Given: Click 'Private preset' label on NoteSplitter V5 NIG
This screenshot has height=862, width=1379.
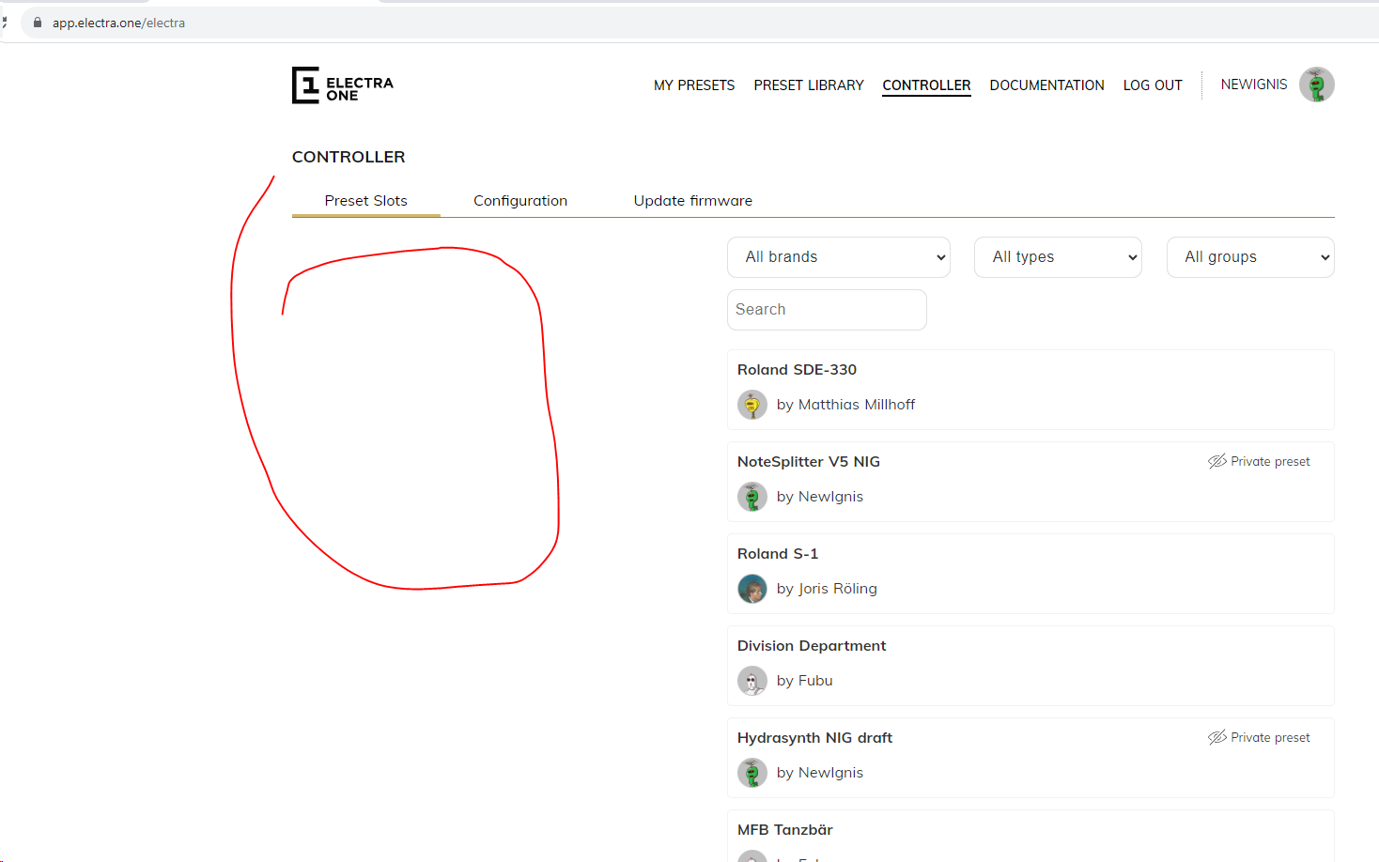Looking at the screenshot, I should [x=1270, y=461].
